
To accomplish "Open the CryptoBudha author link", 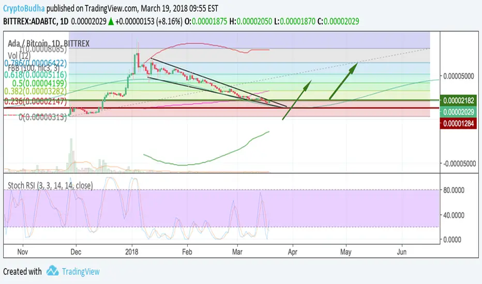I will click(24, 8).
